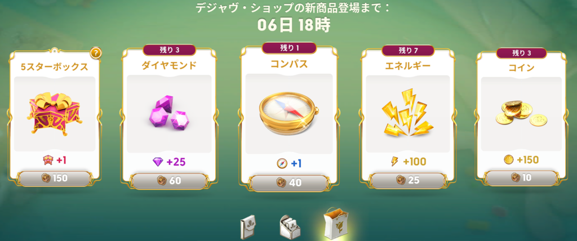This screenshot has height=241, width=577.
Task: Click the +100 energy reward label
Action: [x=408, y=162]
